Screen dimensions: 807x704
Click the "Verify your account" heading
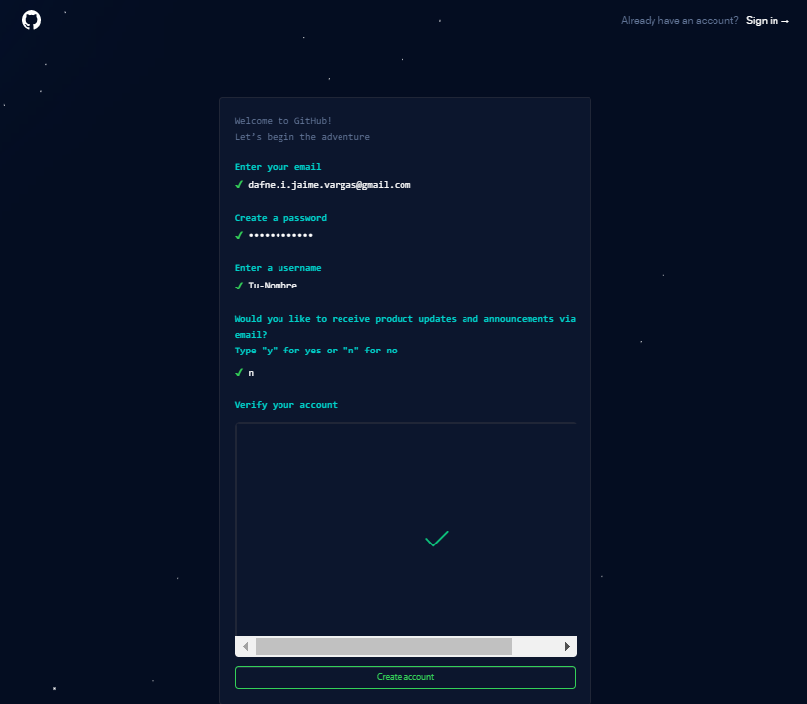[286, 405]
